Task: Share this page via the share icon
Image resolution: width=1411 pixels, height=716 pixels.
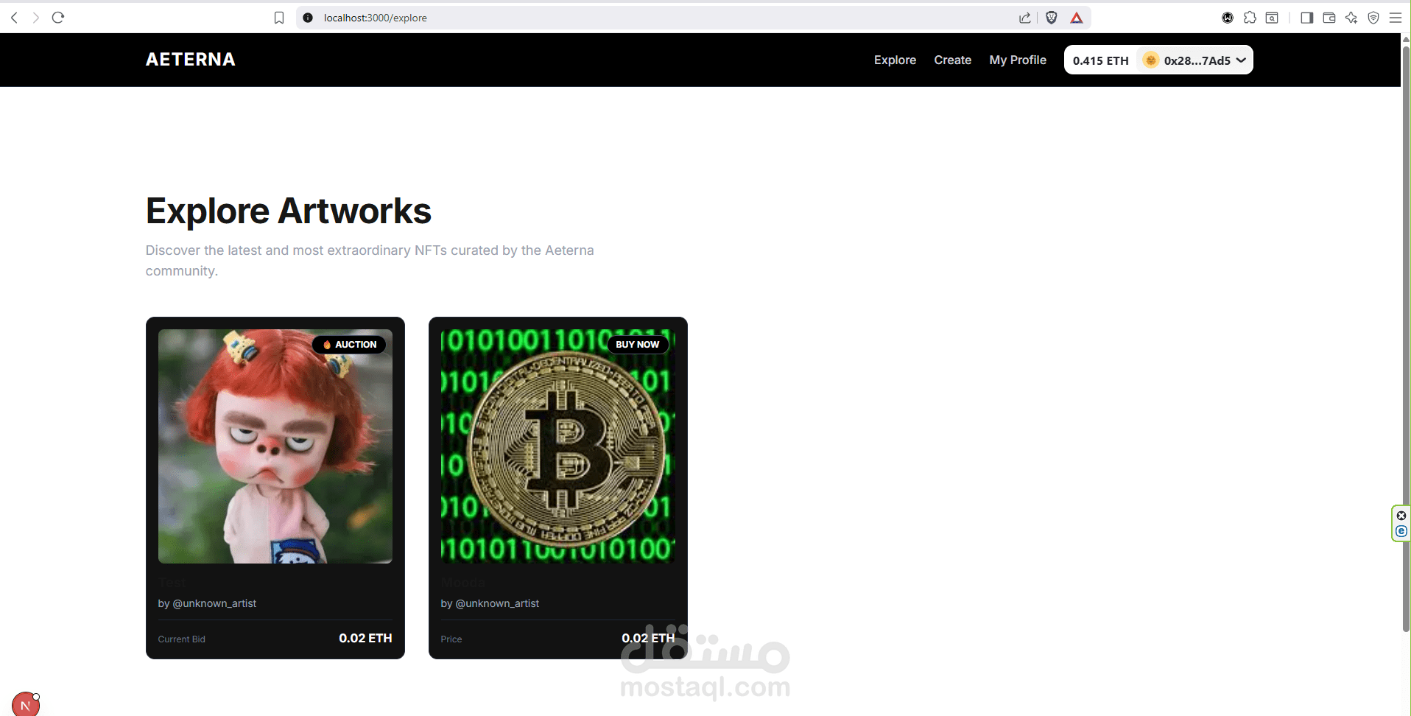Action: coord(1025,18)
